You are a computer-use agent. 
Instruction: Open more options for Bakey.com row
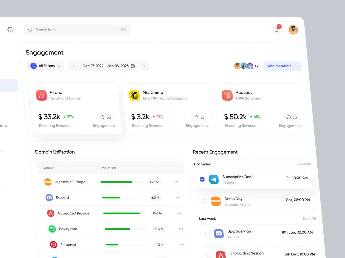(x=181, y=229)
